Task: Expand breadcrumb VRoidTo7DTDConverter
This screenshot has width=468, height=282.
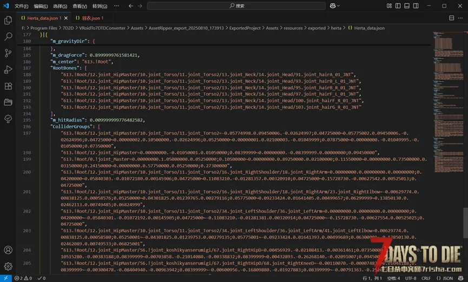Action: 102,28
